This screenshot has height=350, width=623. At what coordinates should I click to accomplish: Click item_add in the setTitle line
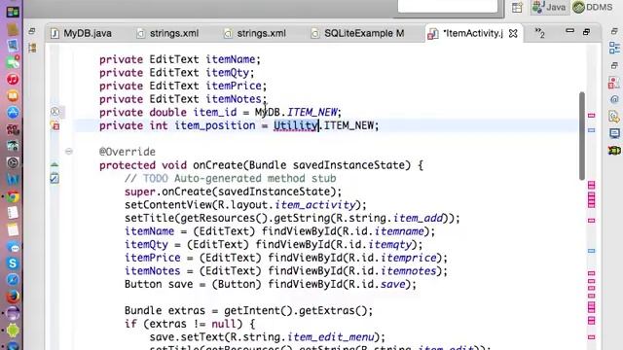pos(418,218)
